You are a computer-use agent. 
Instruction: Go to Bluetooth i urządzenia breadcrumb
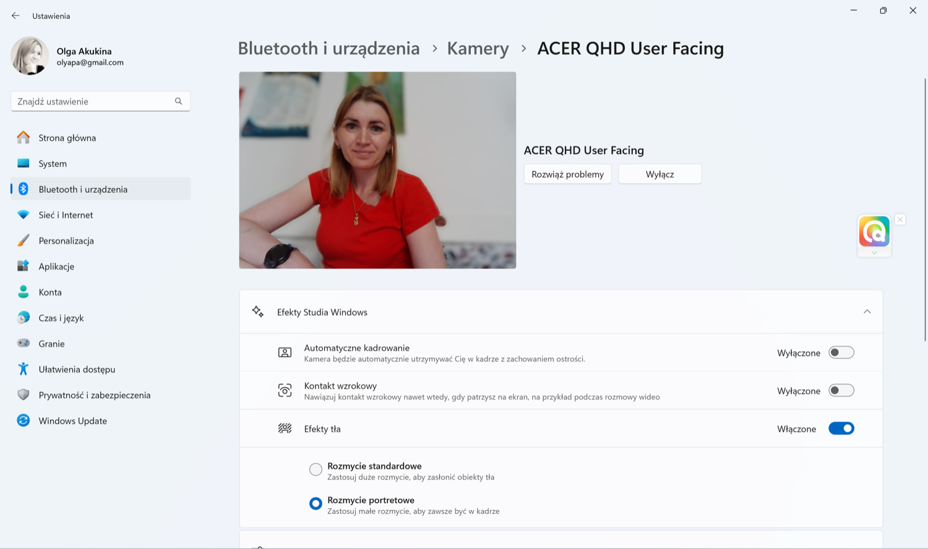pyautogui.click(x=329, y=48)
